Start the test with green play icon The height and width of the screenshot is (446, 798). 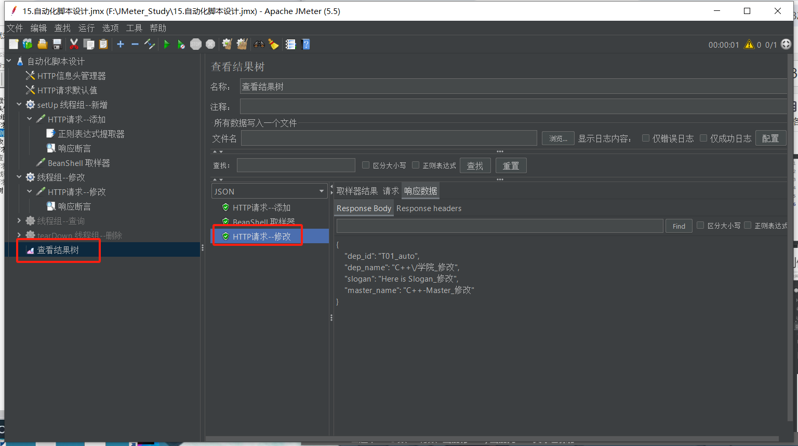[x=166, y=45]
